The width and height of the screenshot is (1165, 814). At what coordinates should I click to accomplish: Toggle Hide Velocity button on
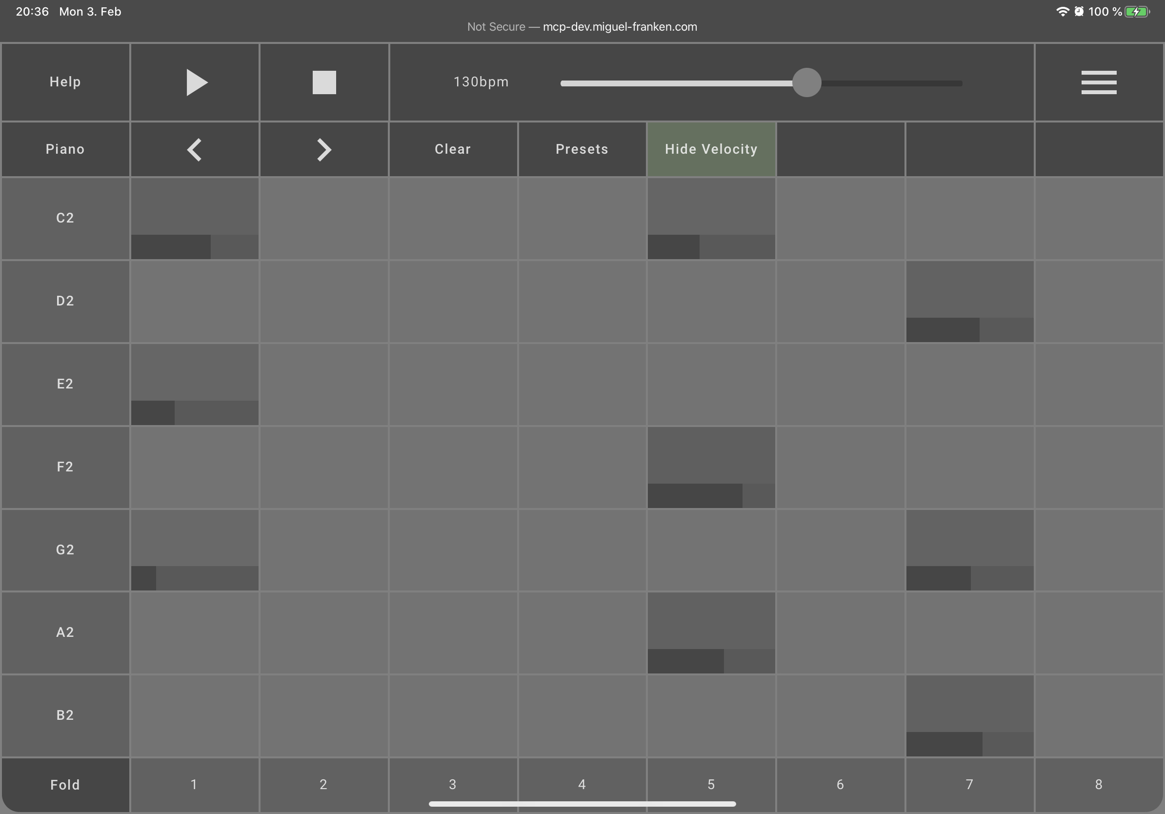tap(712, 149)
